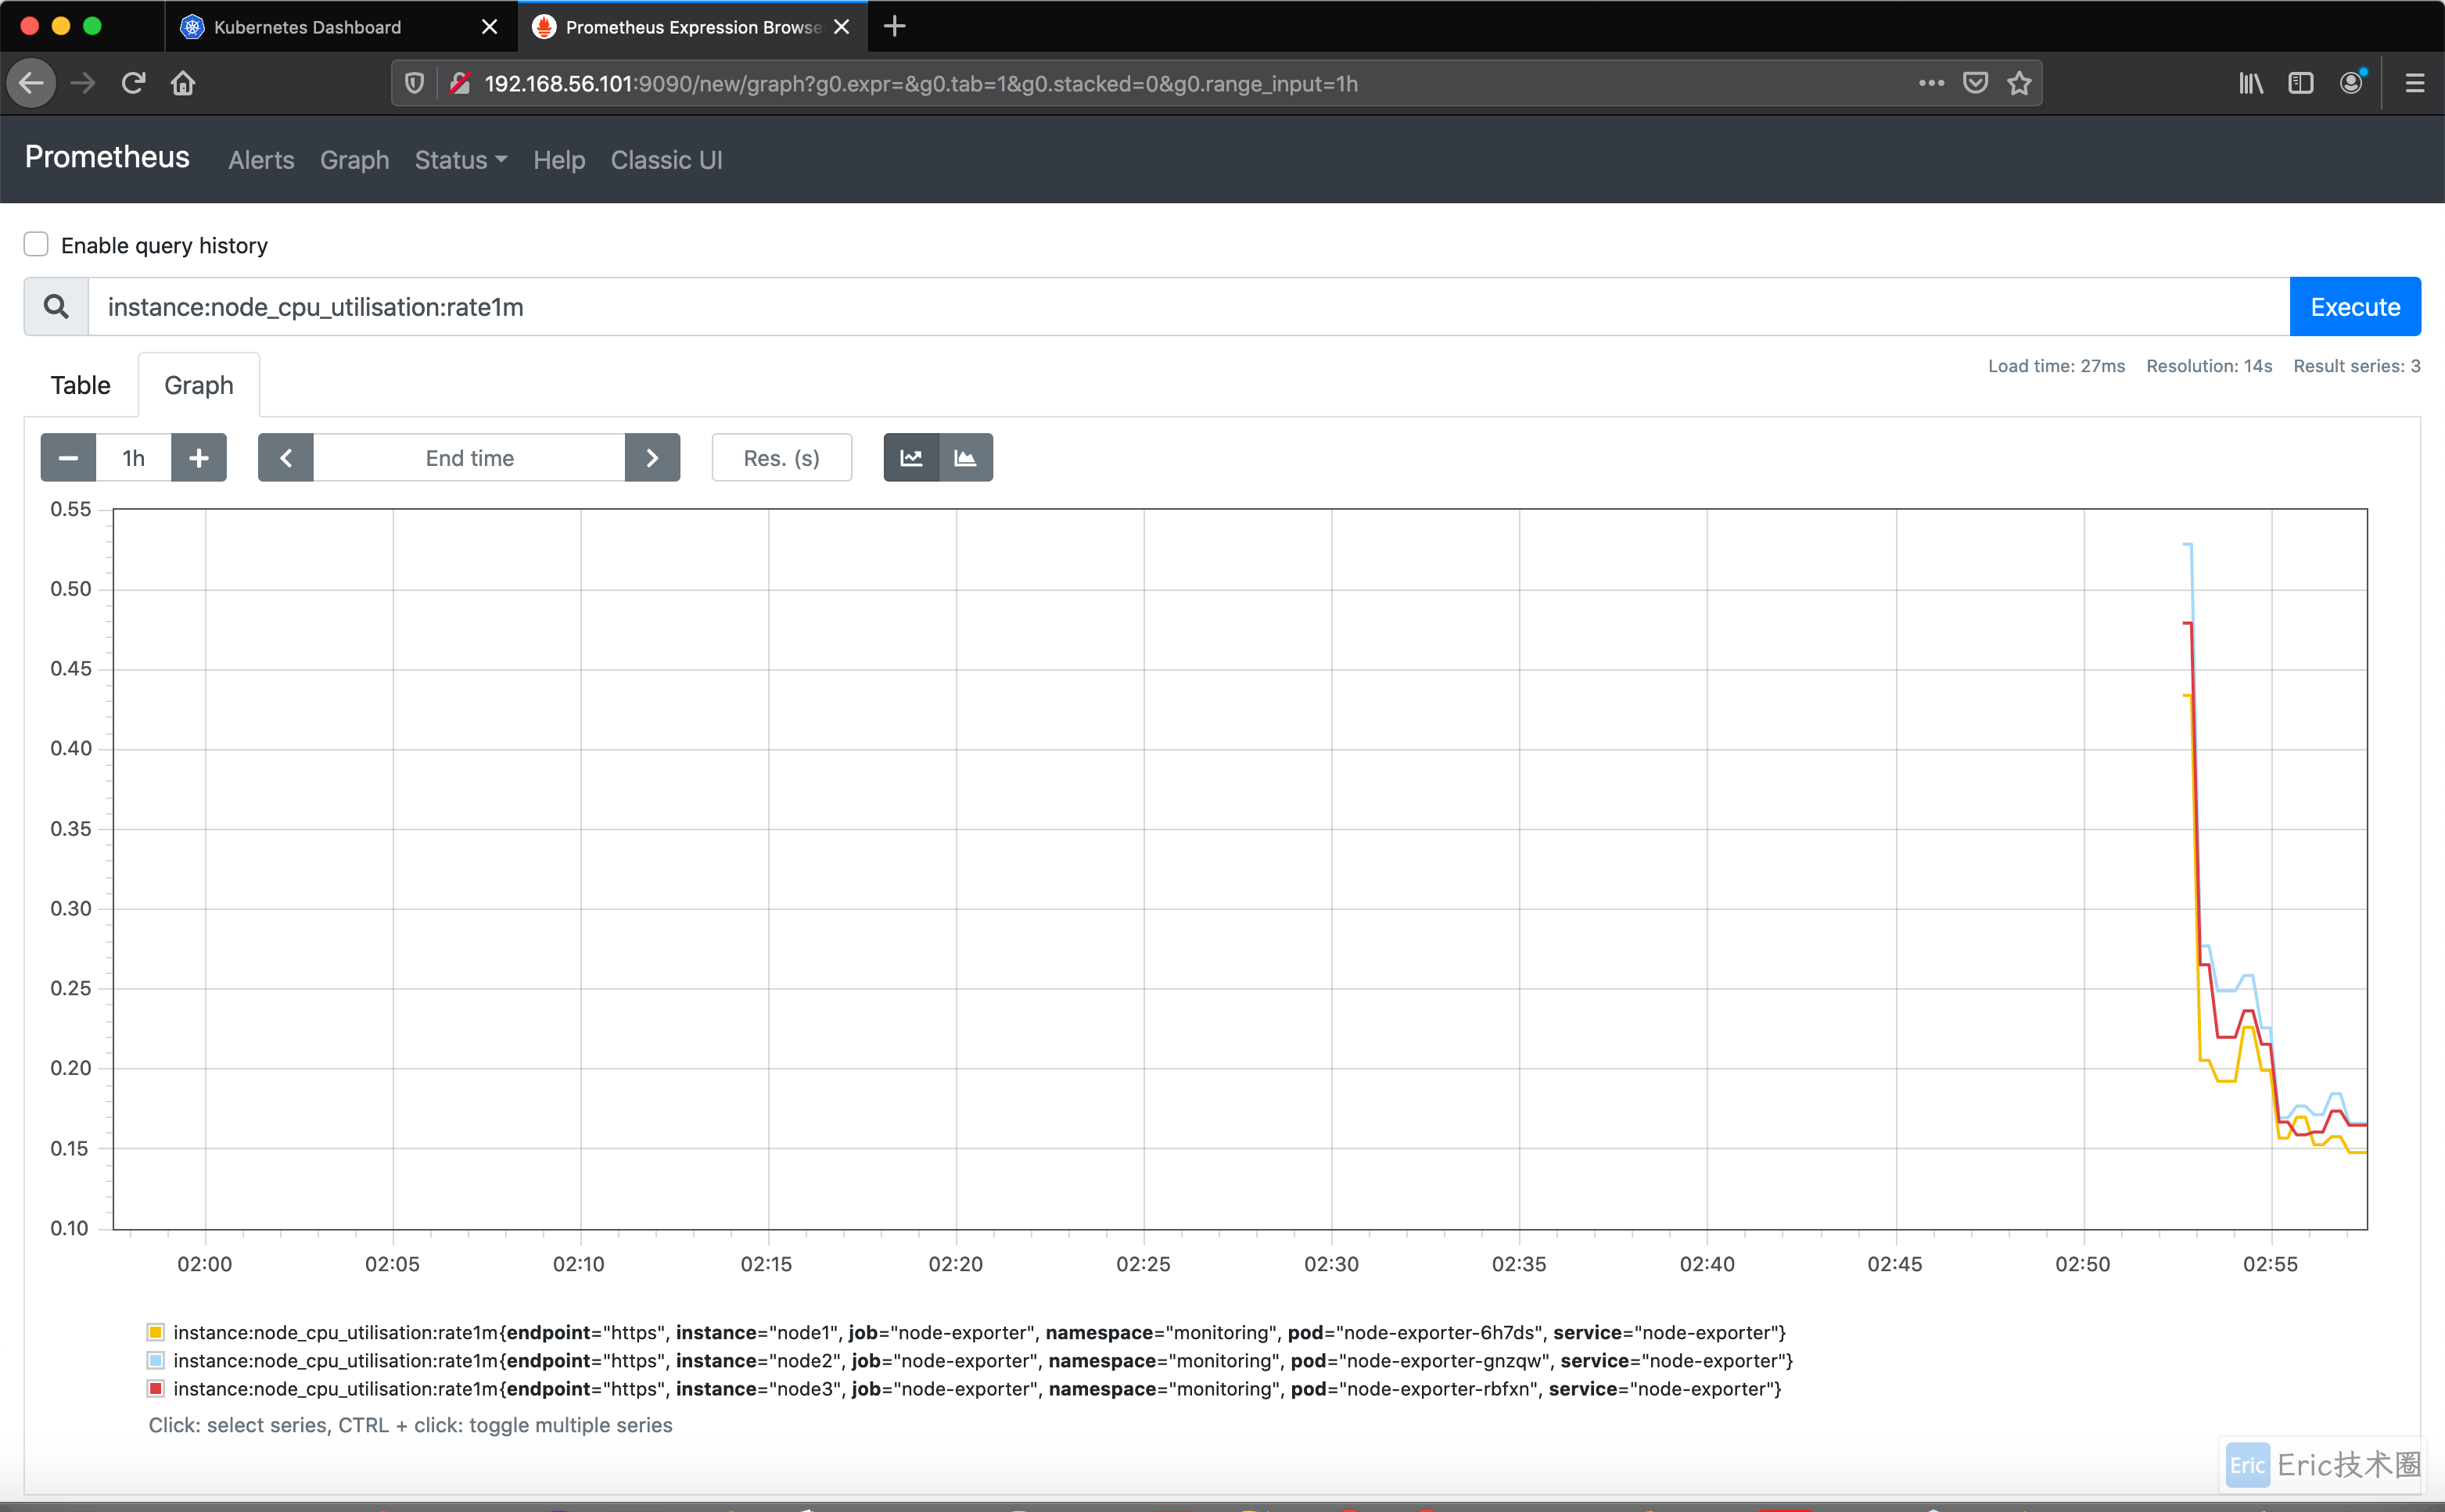This screenshot has height=1512, width=2445.
Task: Click the End time input
Action: pos(469,458)
